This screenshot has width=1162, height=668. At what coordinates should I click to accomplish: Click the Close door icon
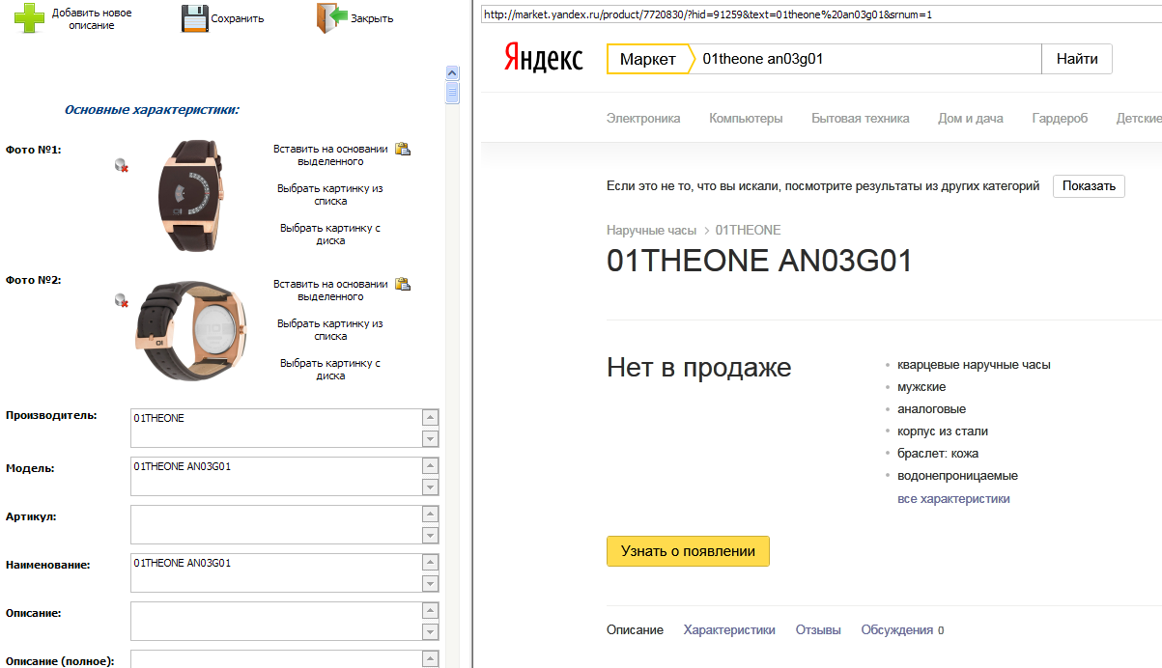331,18
